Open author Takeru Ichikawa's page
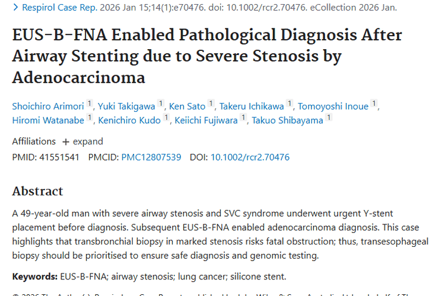445x296 pixels. click(x=252, y=106)
